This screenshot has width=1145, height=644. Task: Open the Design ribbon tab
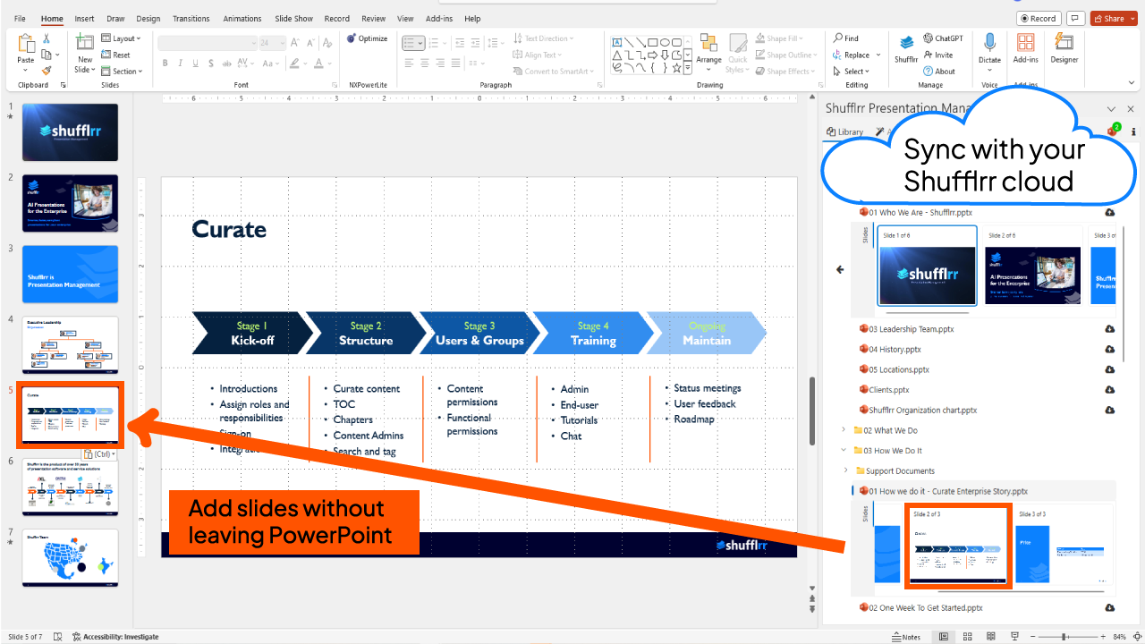pos(148,19)
